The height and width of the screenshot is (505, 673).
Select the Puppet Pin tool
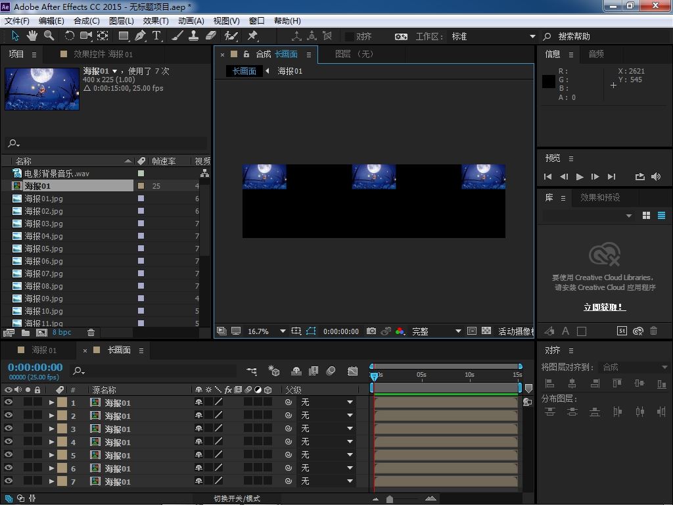pyautogui.click(x=253, y=36)
